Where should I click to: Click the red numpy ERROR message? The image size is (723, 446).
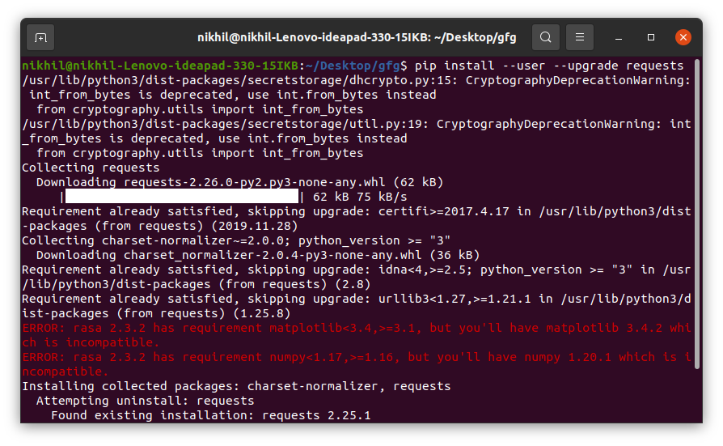[x=357, y=364]
